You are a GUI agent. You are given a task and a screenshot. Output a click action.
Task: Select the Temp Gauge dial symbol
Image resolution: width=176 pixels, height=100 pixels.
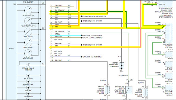[x=28, y=32]
